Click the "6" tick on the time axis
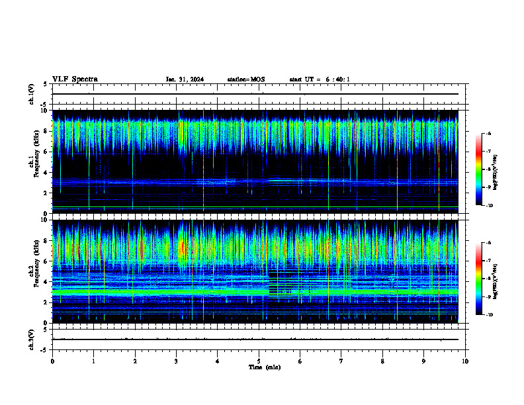The image size is (524, 405). [x=300, y=361]
